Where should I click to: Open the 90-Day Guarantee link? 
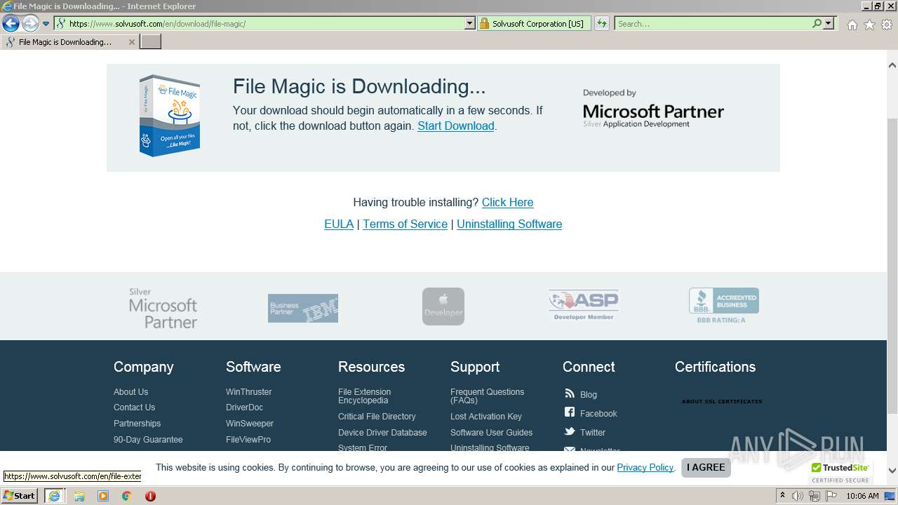point(148,440)
